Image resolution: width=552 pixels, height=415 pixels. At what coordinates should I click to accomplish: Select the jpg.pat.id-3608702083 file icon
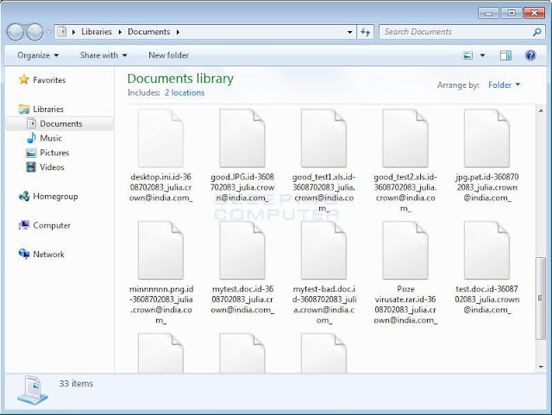point(486,138)
